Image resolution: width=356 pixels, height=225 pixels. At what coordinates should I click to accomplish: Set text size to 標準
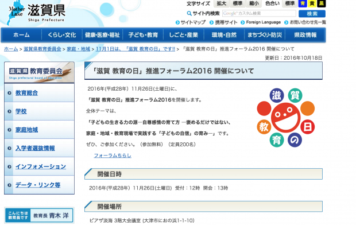[238, 3]
